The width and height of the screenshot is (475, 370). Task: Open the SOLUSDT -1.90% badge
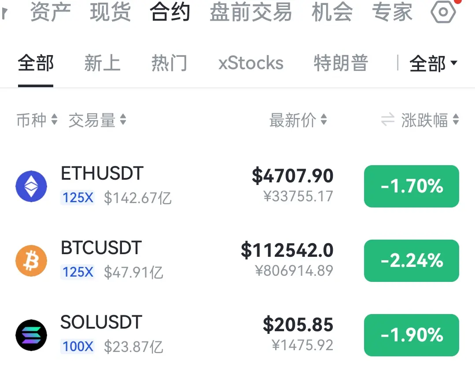[x=411, y=335]
